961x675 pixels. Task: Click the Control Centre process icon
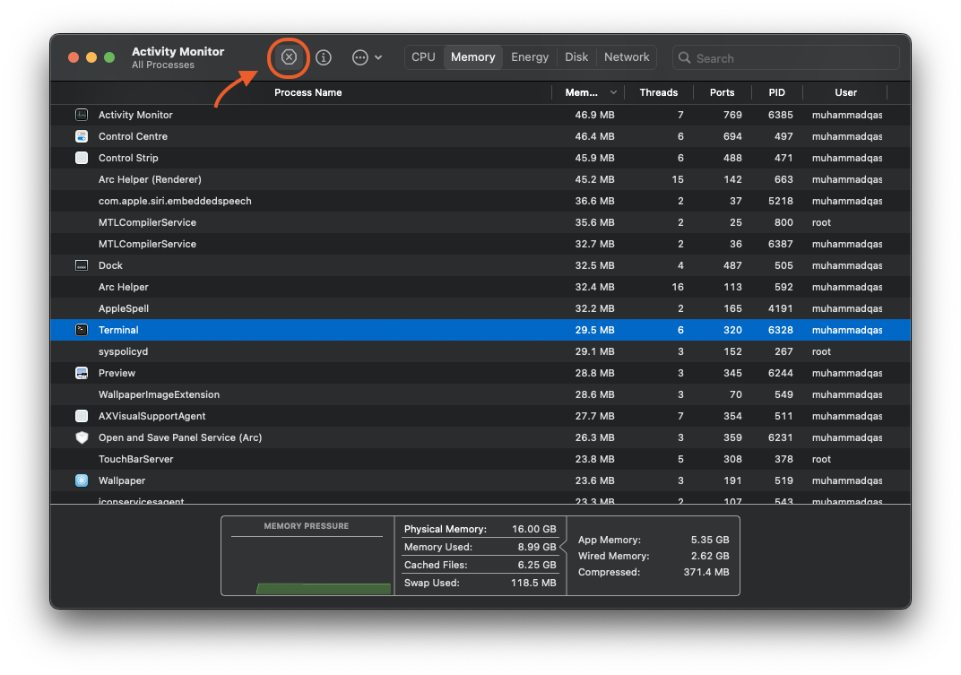[82, 136]
